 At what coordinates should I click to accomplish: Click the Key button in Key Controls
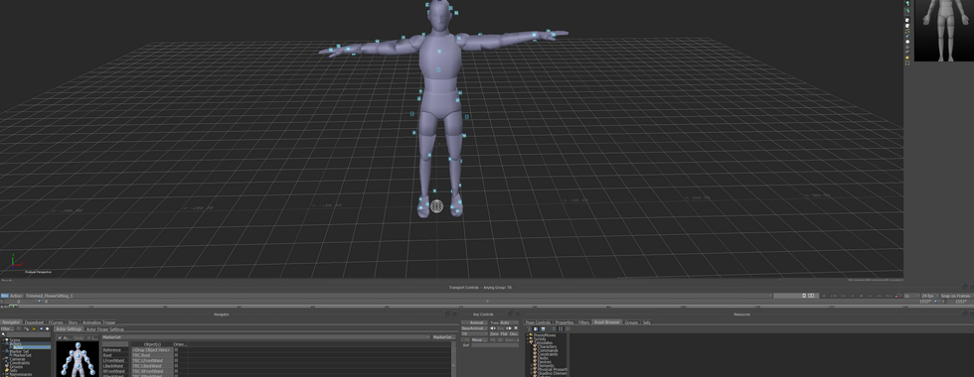click(501, 328)
